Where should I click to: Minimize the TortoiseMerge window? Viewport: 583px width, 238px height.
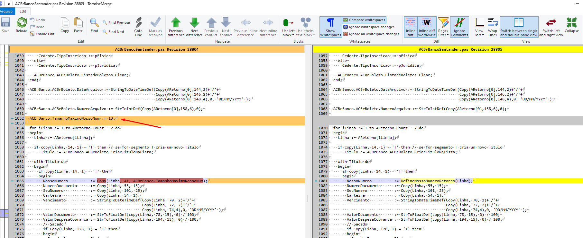pos(578,4)
